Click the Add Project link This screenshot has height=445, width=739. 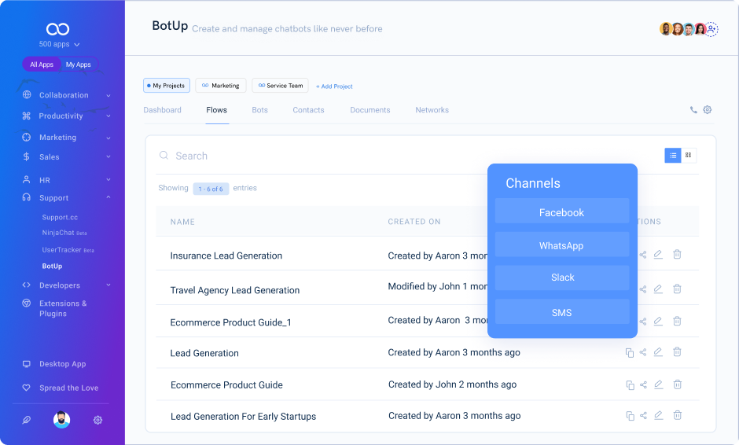334,86
